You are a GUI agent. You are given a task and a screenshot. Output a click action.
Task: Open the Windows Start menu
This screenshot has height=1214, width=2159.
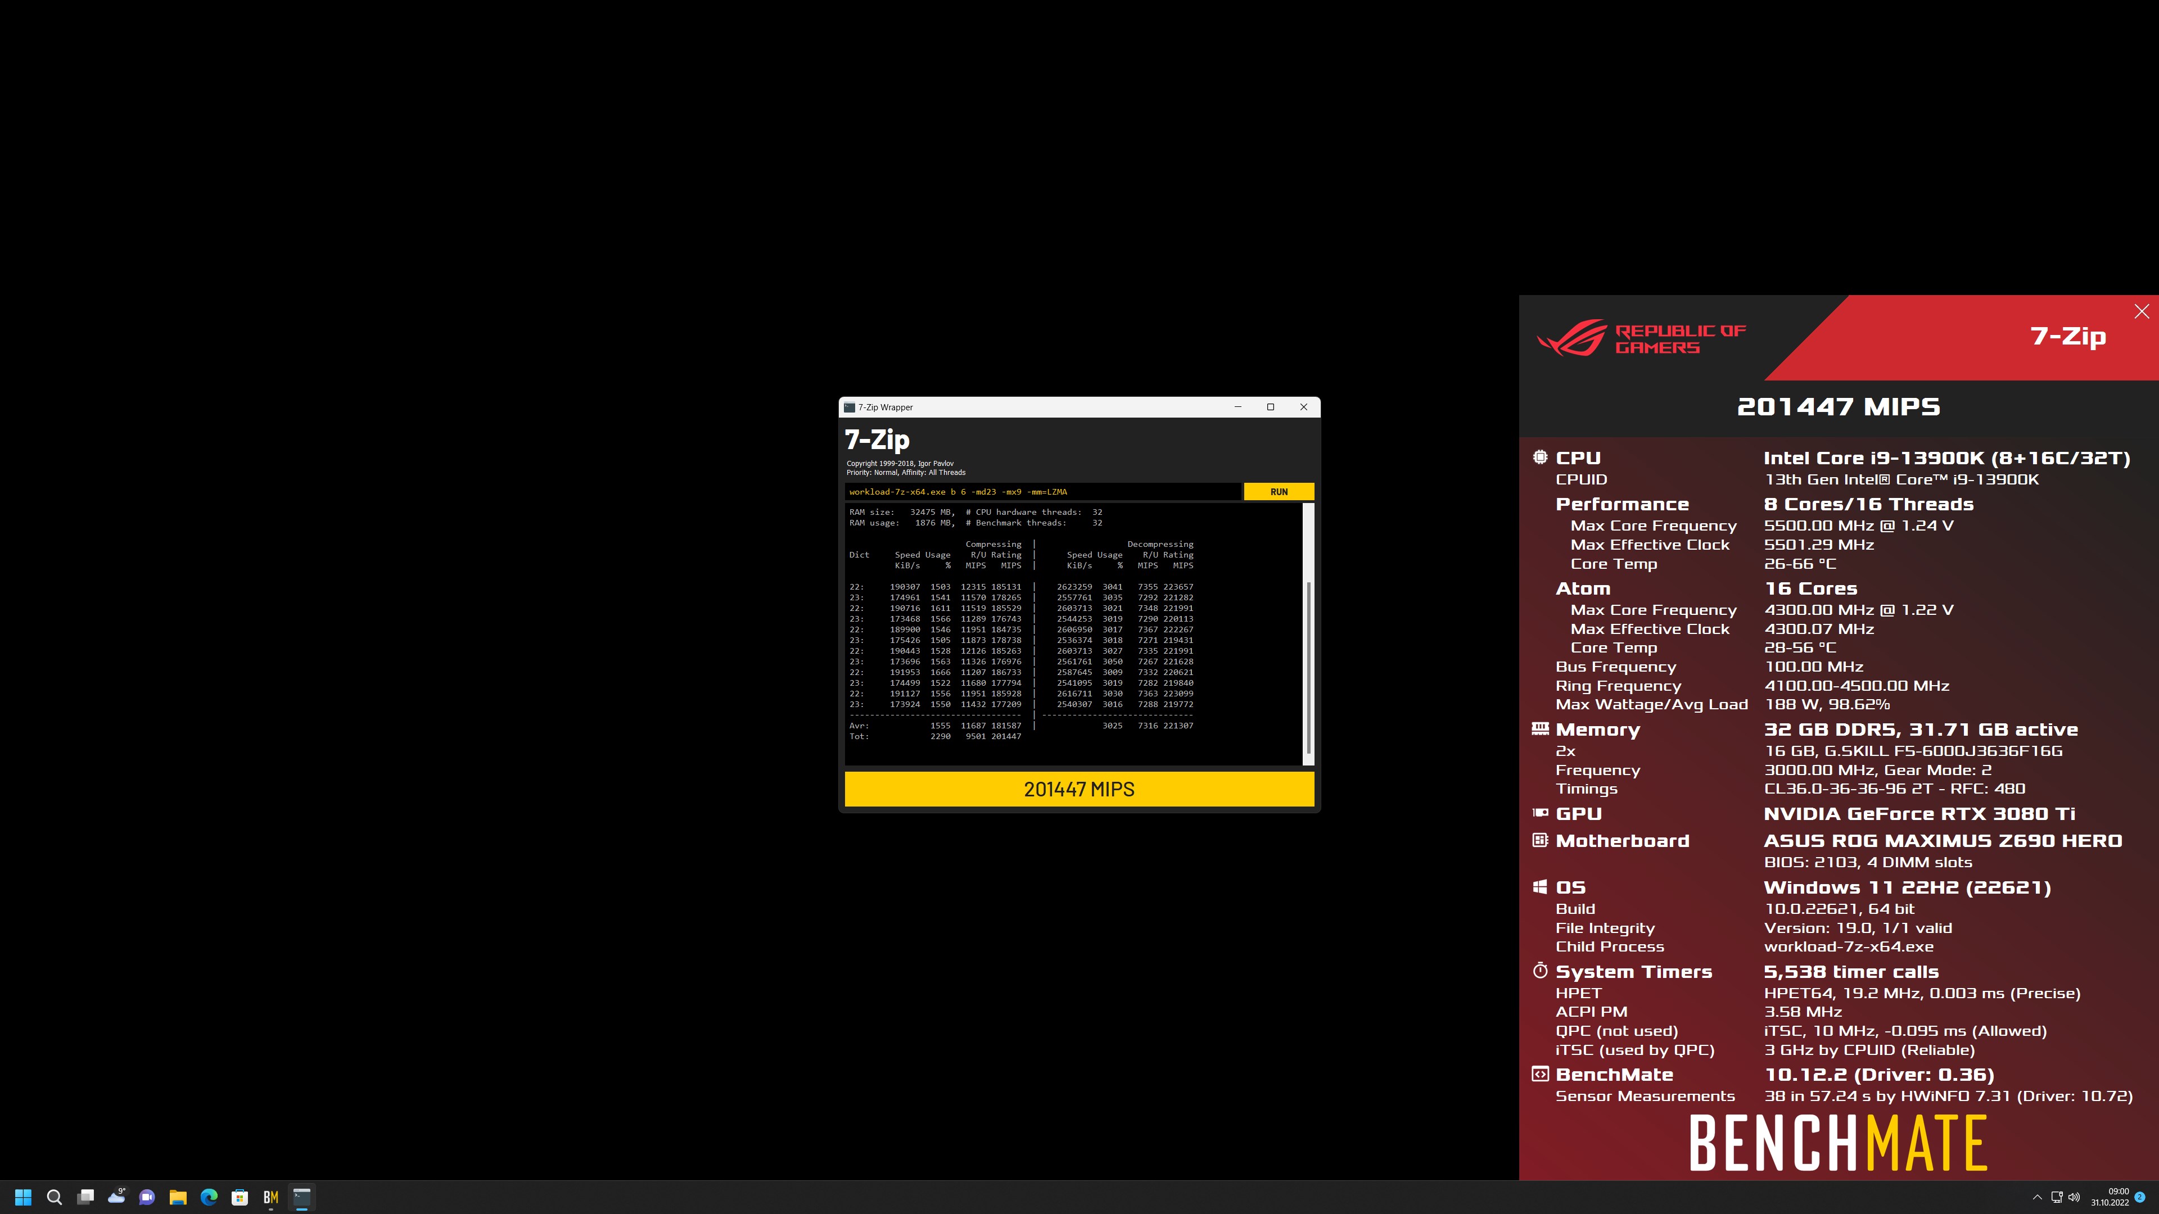coord(24,1197)
